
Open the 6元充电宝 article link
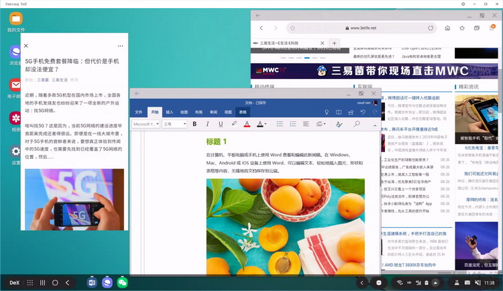click(x=481, y=148)
